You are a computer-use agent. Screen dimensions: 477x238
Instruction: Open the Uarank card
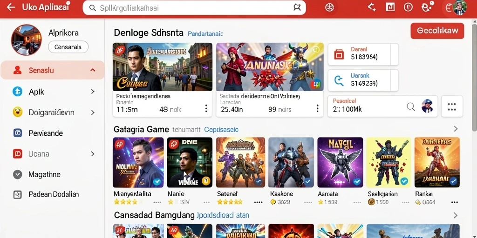pyautogui.click(x=363, y=80)
